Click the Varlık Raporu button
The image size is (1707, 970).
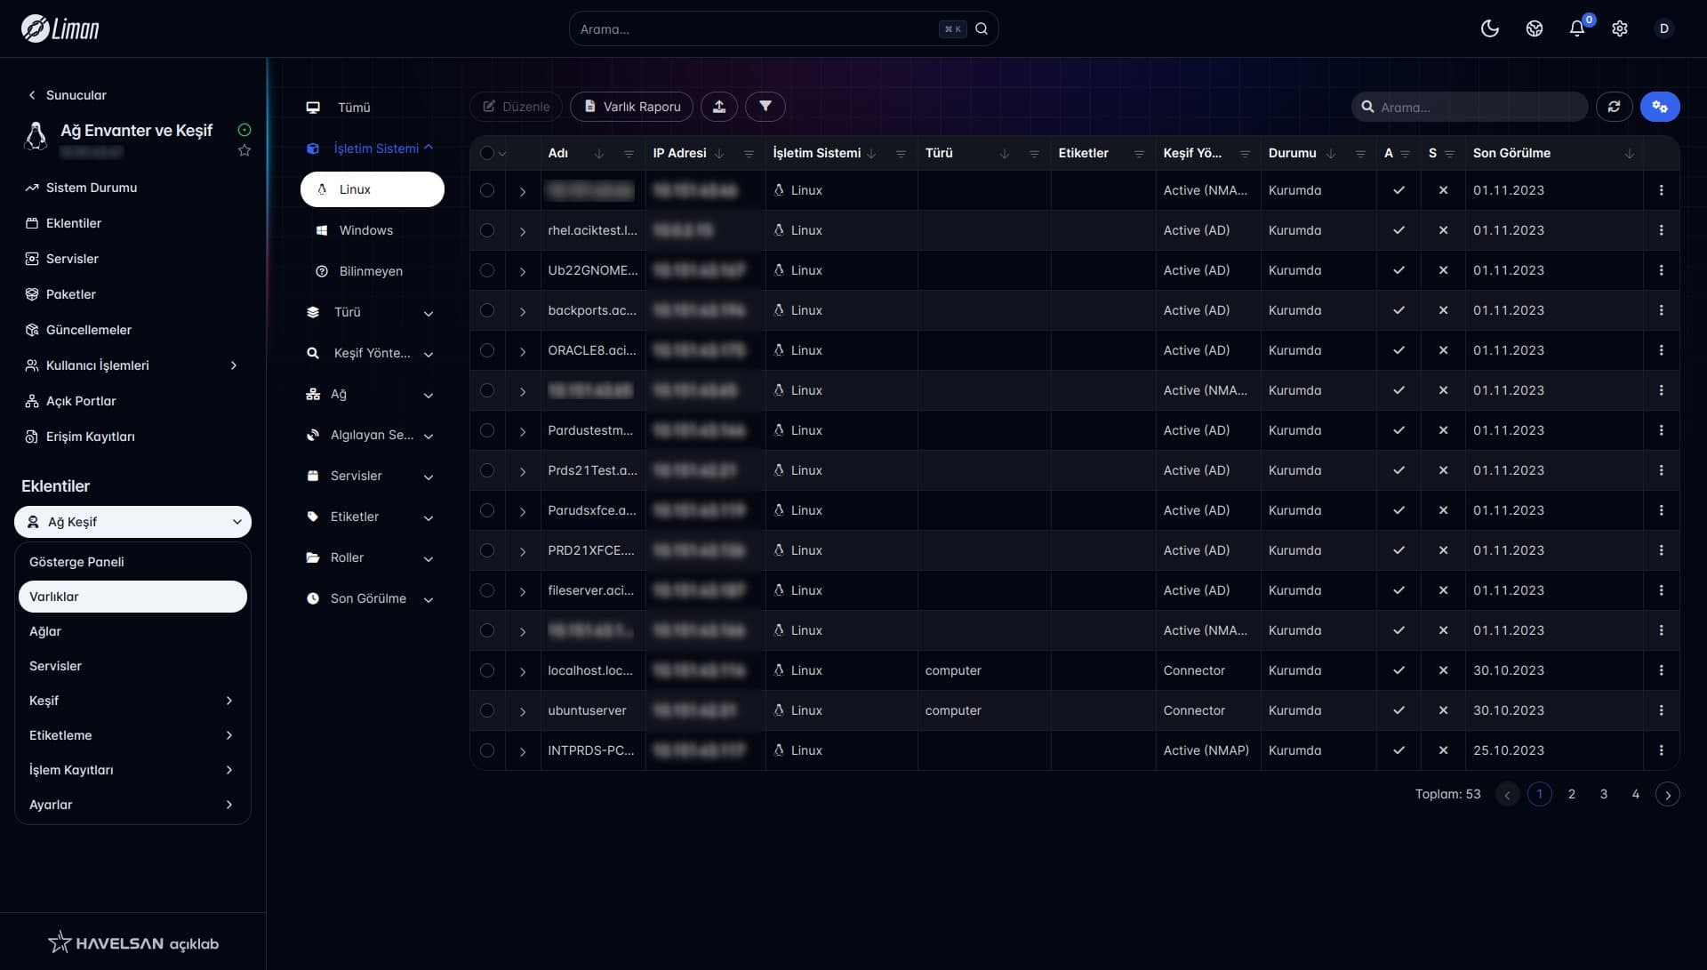631,107
